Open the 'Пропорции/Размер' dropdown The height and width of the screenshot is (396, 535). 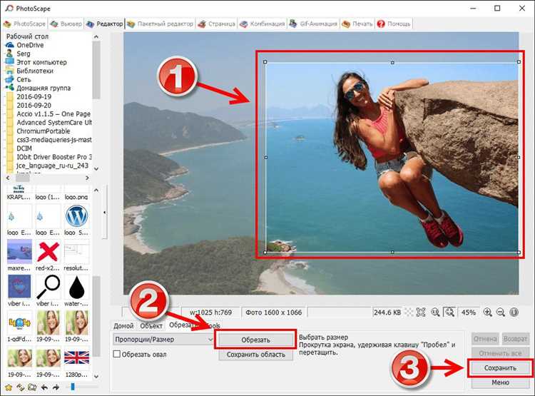(163, 339)
